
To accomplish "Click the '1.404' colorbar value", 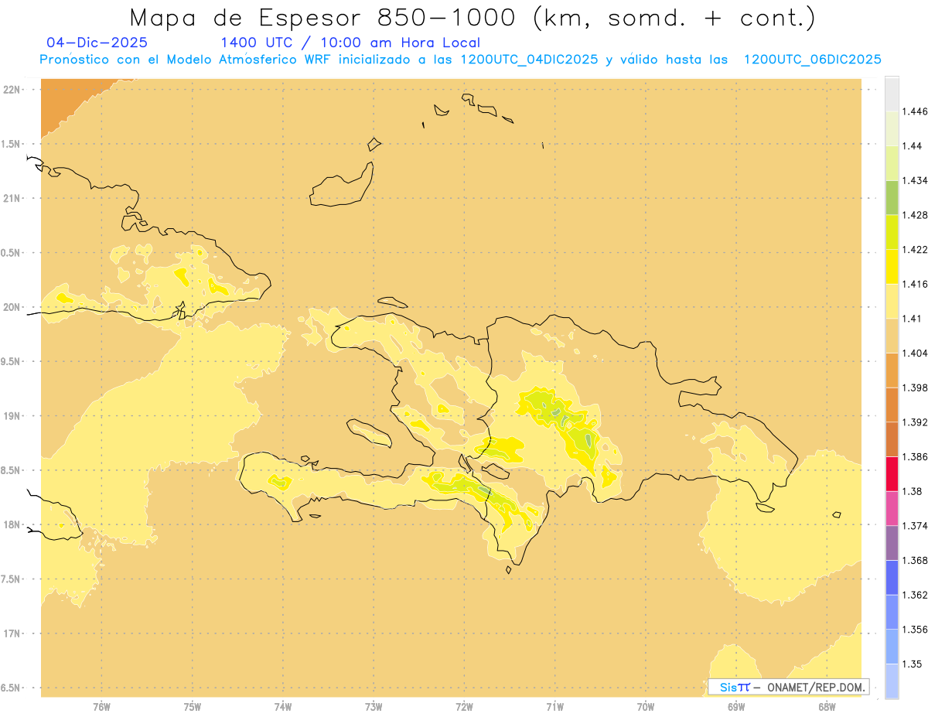I will click(x=914, y=353).
